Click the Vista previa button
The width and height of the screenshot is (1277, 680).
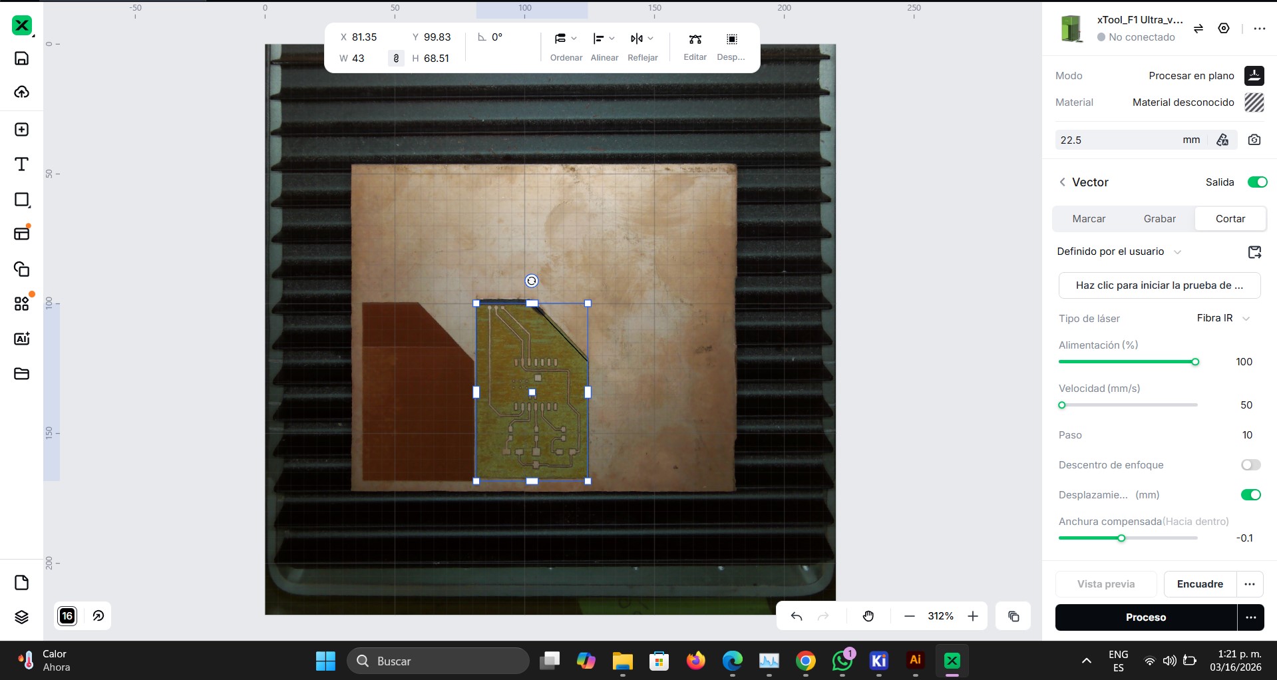pyautogui.click(x=1106, y=584)
